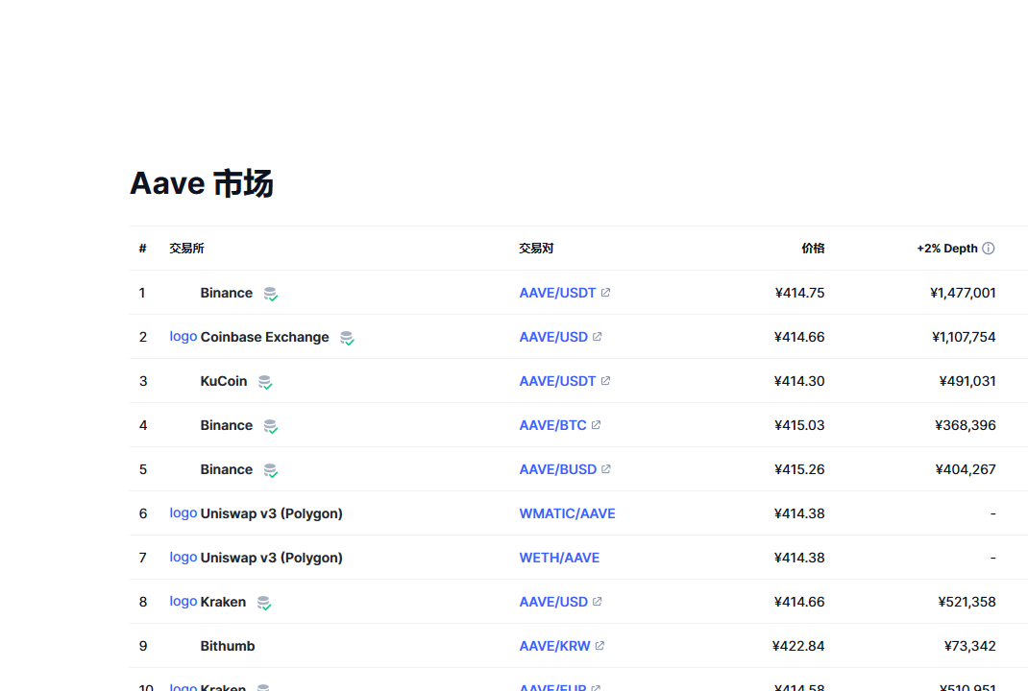Click Binance exchange name in row 5
1028x691 pixels.
(226, 469)
